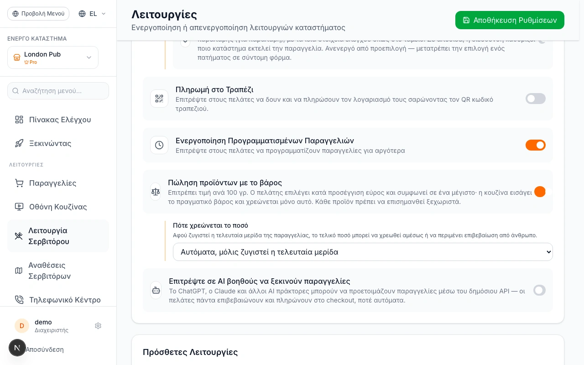Click the orange D avatar for demo
Screen dimensions: 584x365
[22, 326]
